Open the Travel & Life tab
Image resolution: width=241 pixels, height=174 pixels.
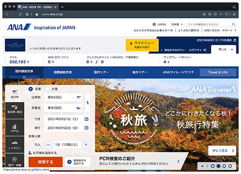click(218, 72)
